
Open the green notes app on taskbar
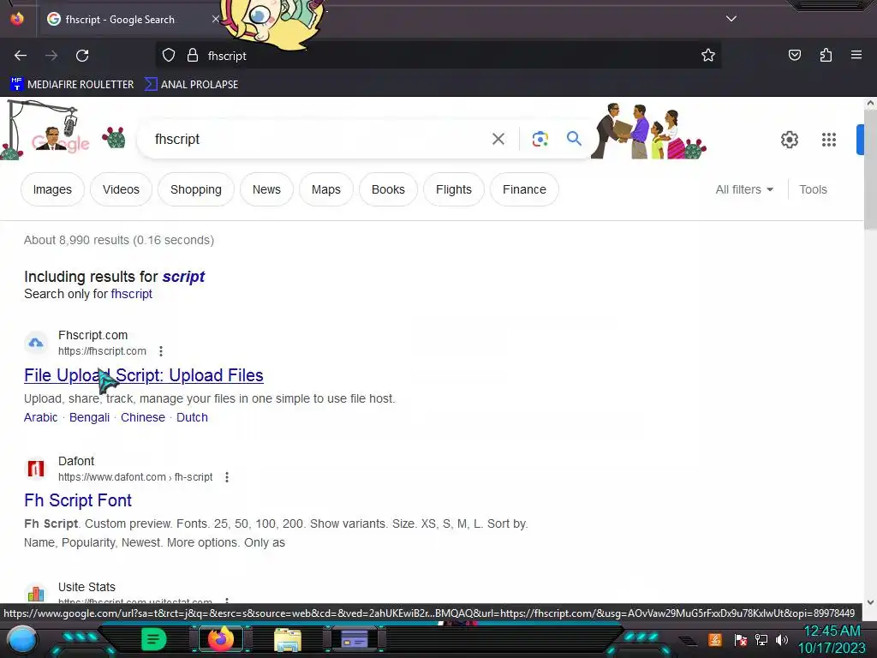pyautogui.click(x=154, y=639)
